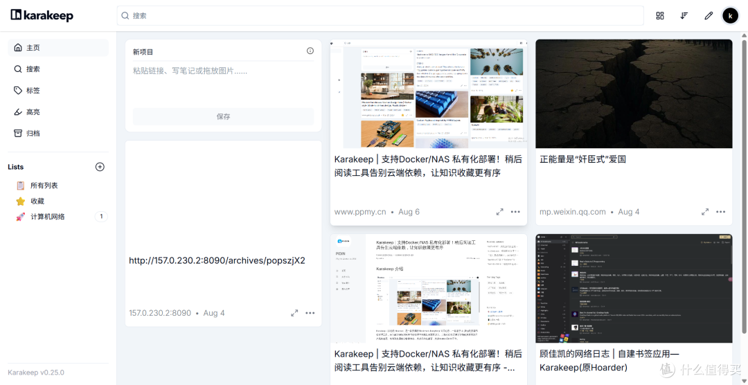Open the PIDIN blog screenshot thumbnail
This screenshot has width=748, height=385.
click(x=429, y=288)
